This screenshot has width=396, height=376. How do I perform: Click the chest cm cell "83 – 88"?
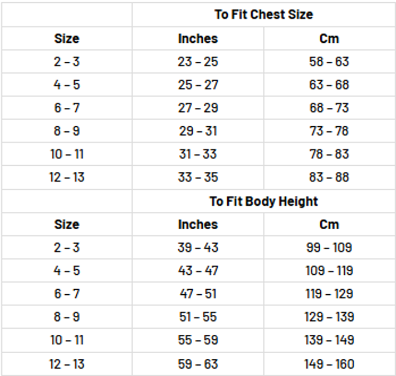point(329,177)
